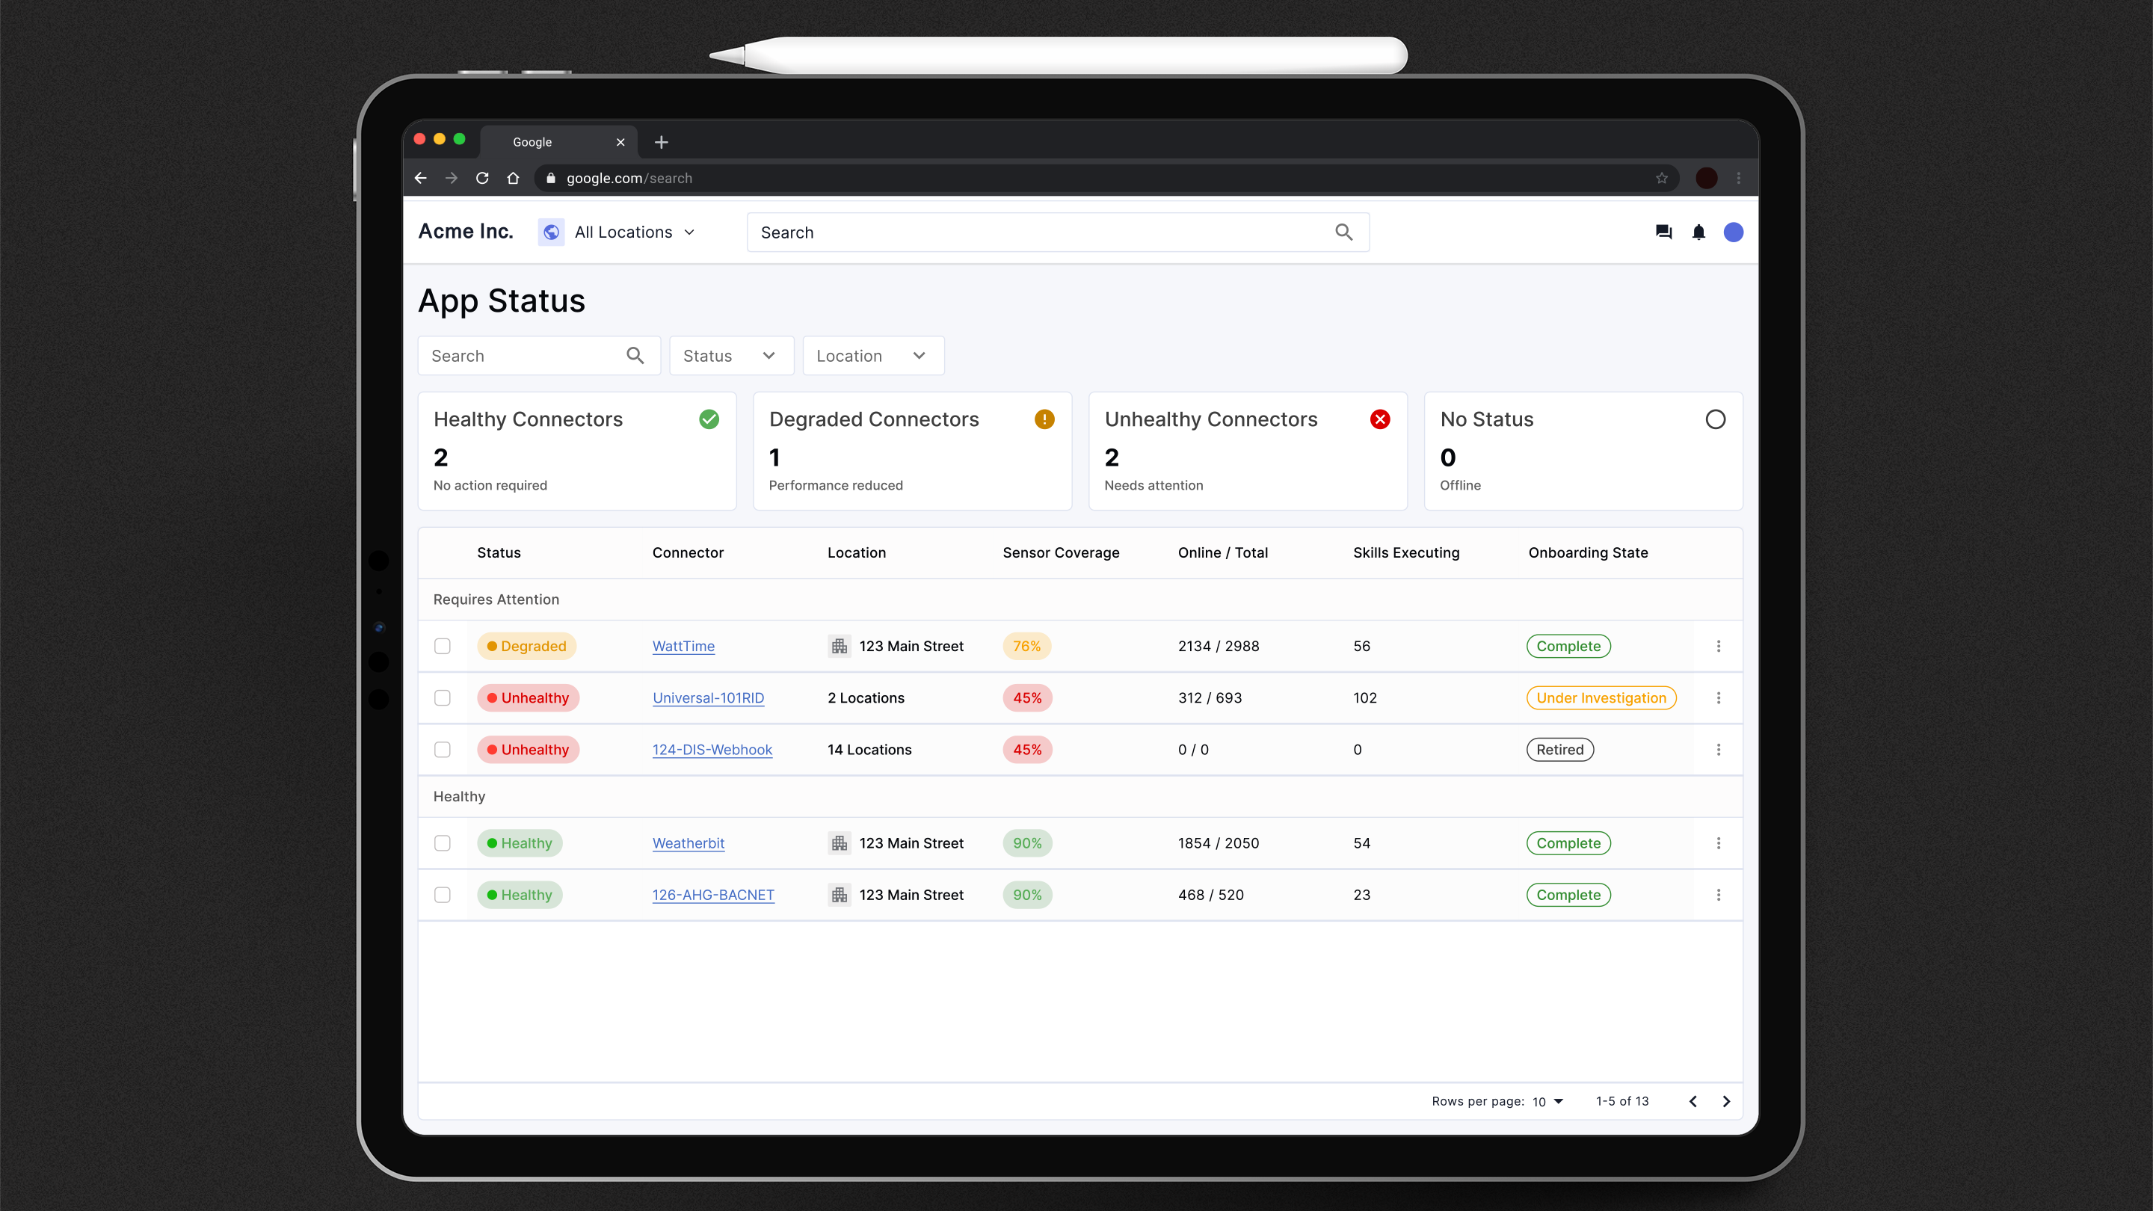The width and height of the screenshot is (2153, 1211).
Task: Select the 126-AHG-BACNET row checkbox
Action: coord(442,895)
